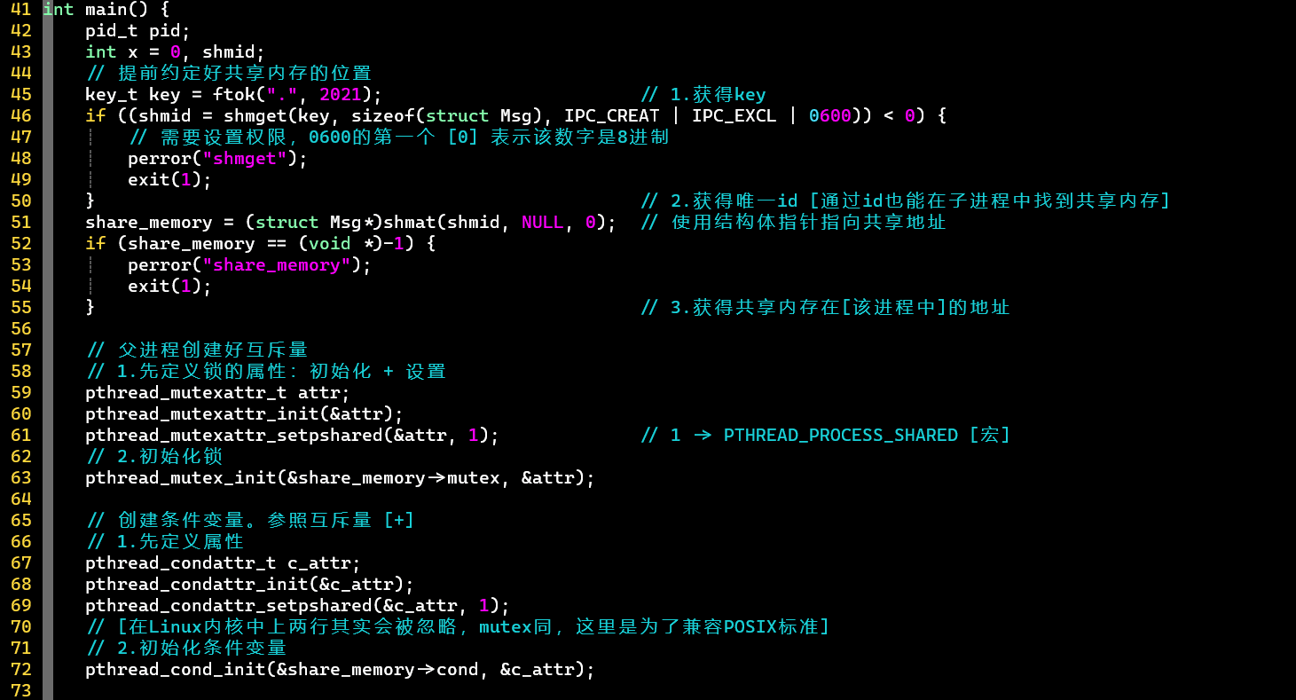The height and width of the screenshot is (700, 1296).
Task: Click the 'PTHREAD_PROCESS_SHARED' comment on line 61
Action: coord(841,436)
